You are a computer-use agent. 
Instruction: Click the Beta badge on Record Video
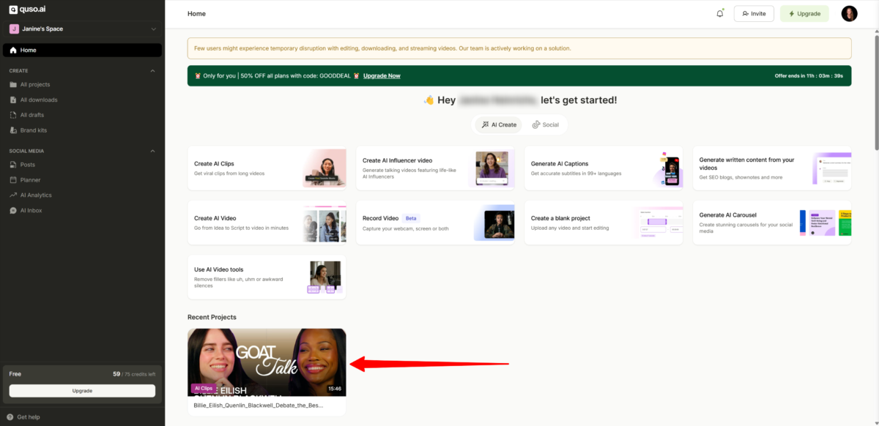[411, 218]
